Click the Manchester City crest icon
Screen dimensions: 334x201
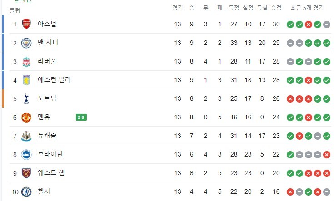click(27, 43)
